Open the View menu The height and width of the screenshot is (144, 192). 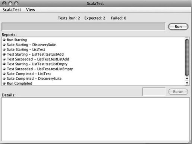[31, 10]
